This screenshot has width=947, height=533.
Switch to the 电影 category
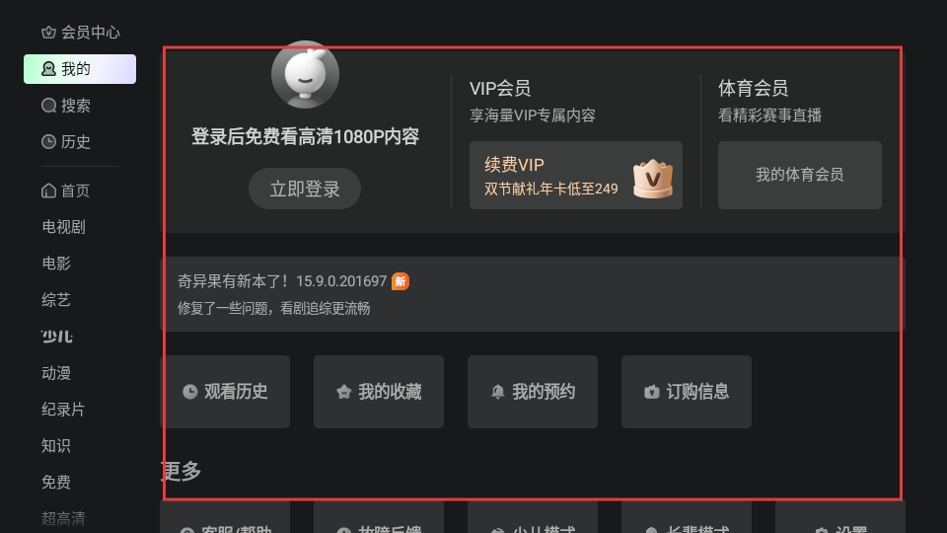pos(56,263)
